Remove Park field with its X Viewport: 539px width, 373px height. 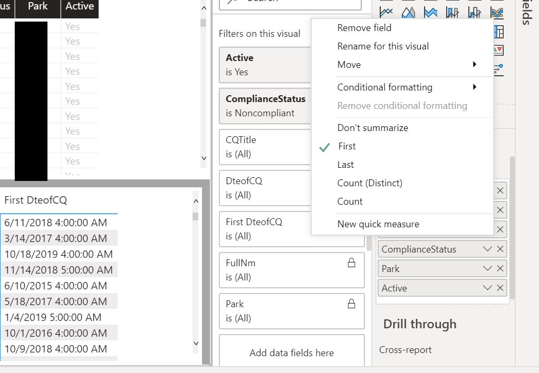(x=500, y=268)
